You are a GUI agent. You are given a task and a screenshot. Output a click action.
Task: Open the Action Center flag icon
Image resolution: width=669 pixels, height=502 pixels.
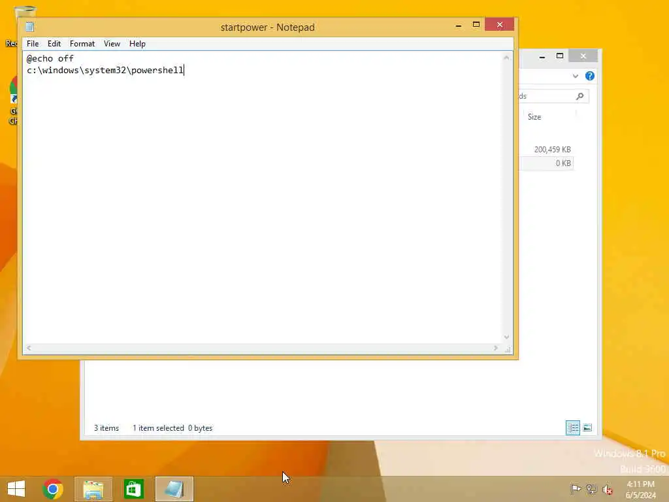[x=576, y=489]
